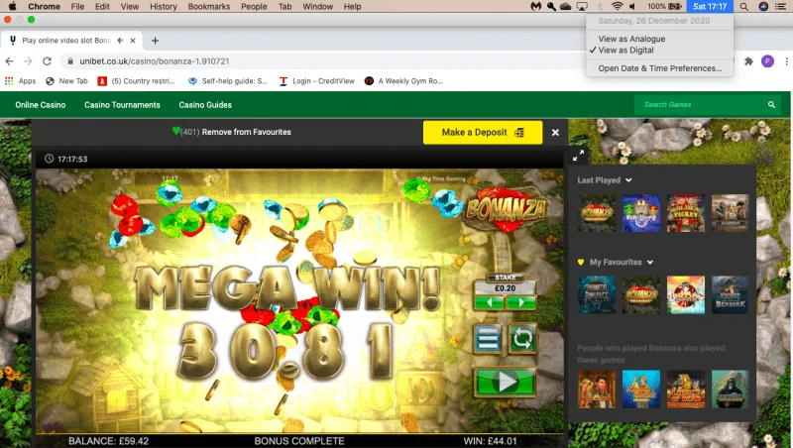
Task: Click the Wi-Fi status icon
Action: pyautogui.click(x=617, y=7)
